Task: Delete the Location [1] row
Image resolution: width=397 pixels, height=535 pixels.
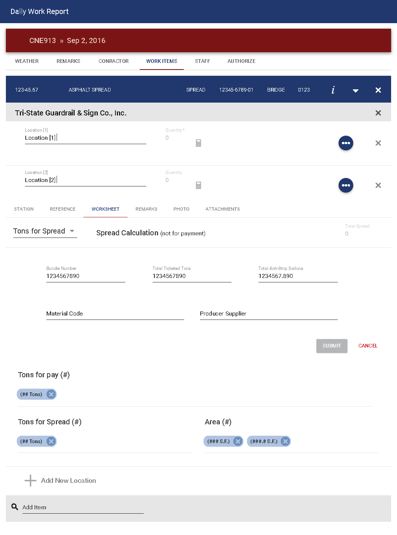Action: coord(378,143)
